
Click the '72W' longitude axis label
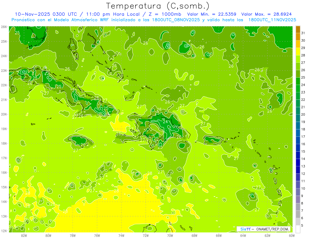tap(146, 235)
